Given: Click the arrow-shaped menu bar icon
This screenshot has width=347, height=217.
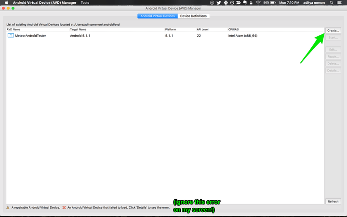Looking at the screenshot, I should click(x=239, y=3).
